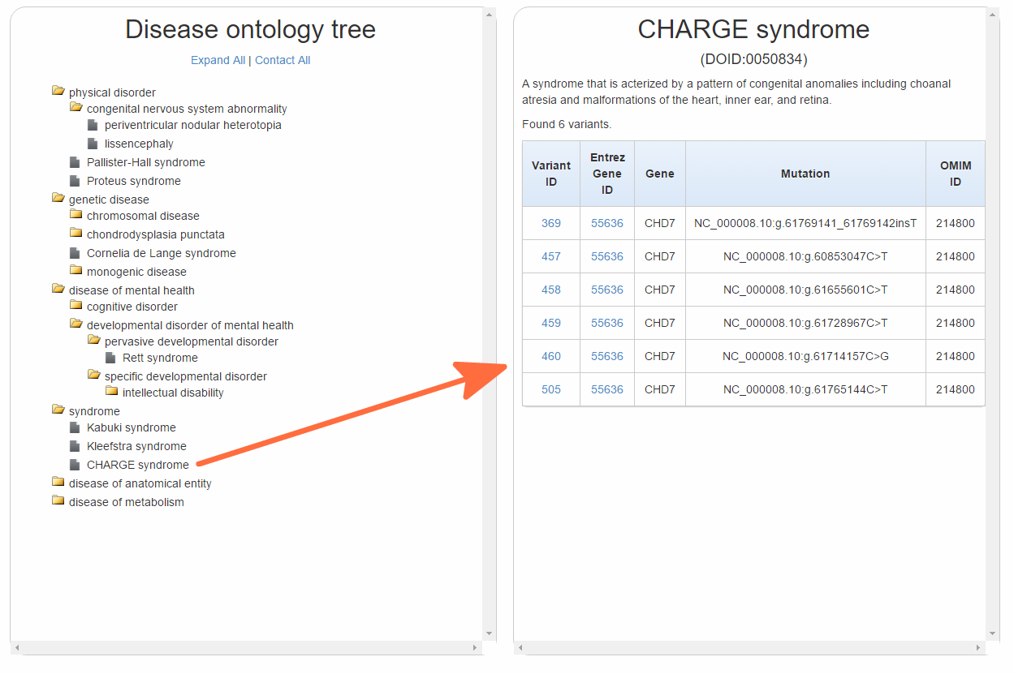The height and width of the screenshot is (674, 1014).
Task: Click mutation NC_000008.10:g.61714157C>G cell
Action: [x=805, y=356]
